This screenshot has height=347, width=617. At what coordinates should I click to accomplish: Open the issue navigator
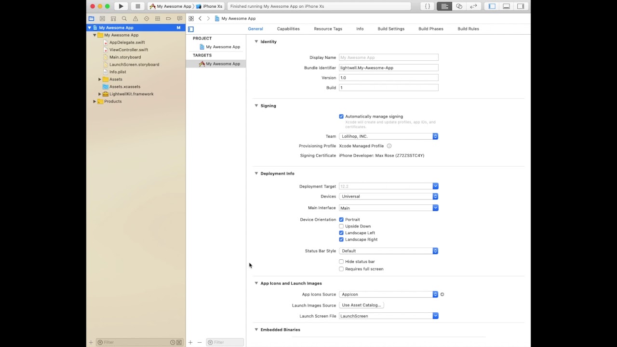click(x=135, y=19)
